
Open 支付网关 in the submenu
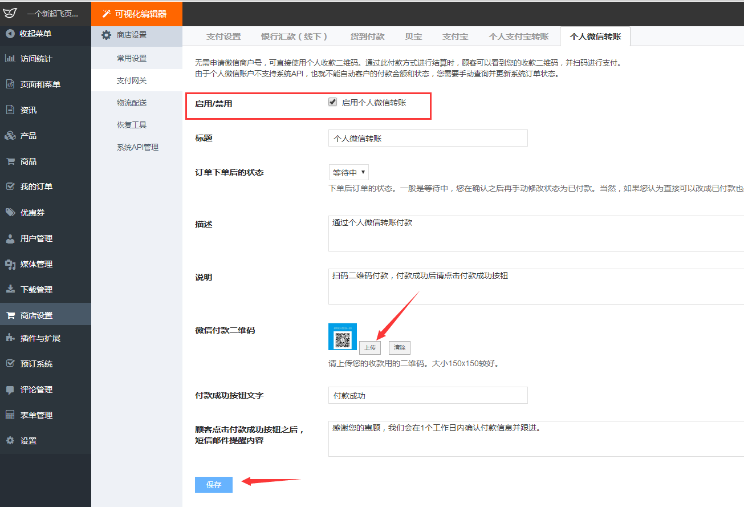pos(132,80)
